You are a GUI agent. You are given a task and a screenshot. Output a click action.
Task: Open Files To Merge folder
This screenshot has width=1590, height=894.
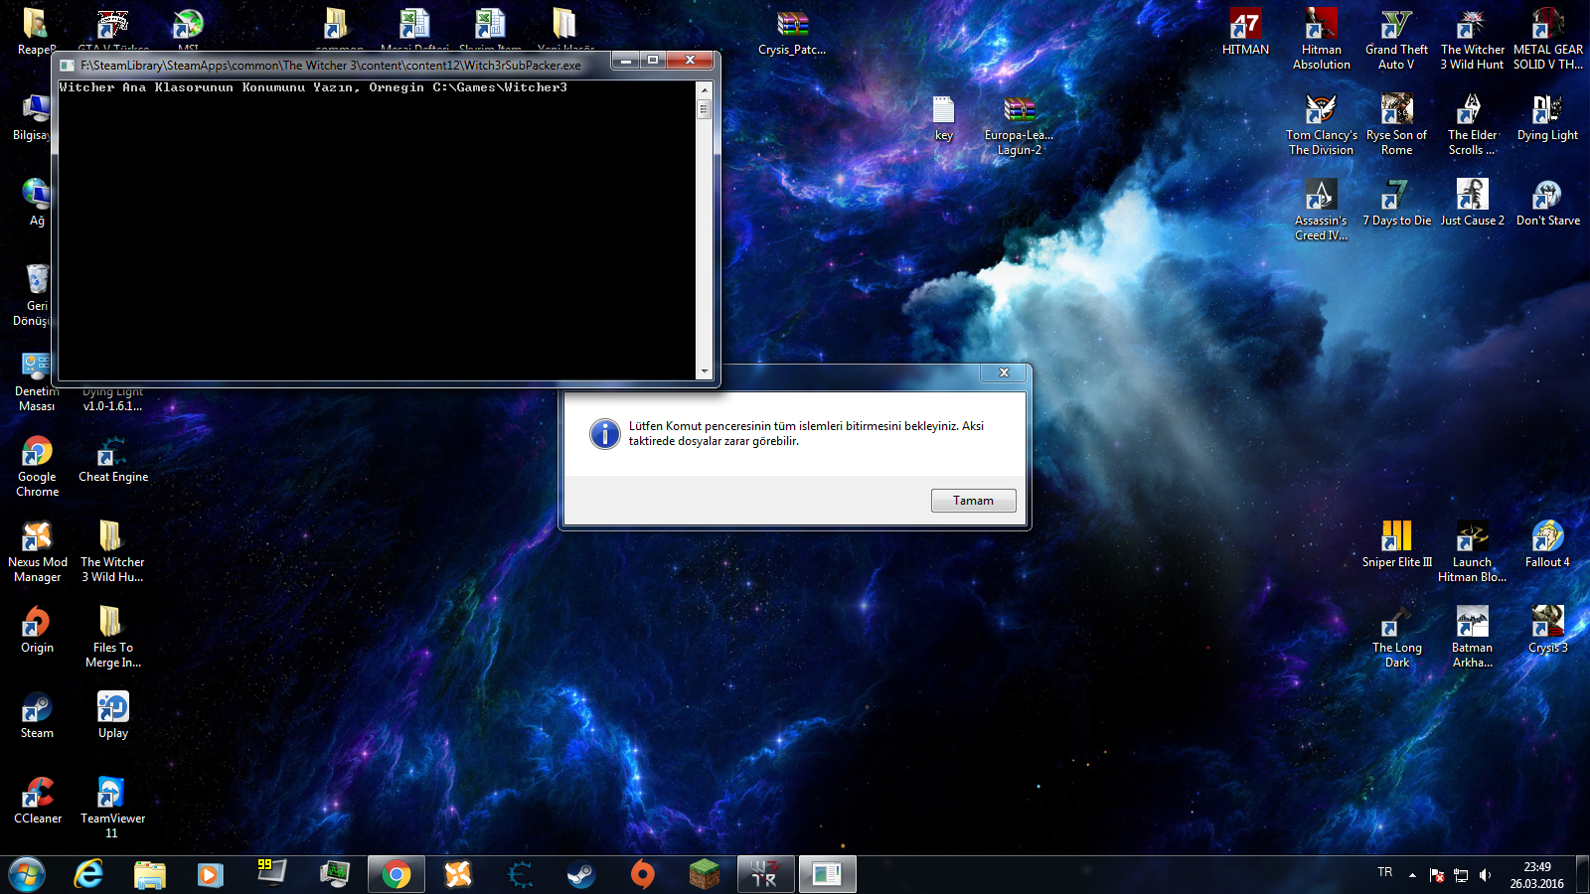(112, 637)
